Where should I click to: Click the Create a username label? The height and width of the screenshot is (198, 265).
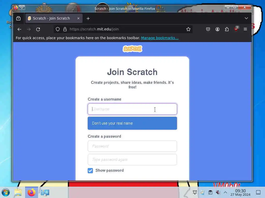(105, 99)
